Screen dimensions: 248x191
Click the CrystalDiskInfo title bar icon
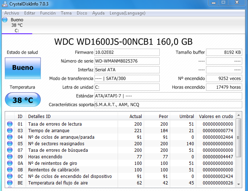coord(5,4)
